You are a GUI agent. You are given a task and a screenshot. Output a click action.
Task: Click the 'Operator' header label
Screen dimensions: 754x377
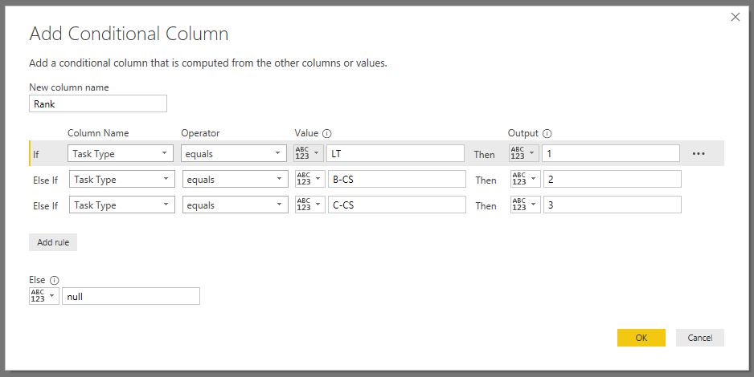point(200,133)
